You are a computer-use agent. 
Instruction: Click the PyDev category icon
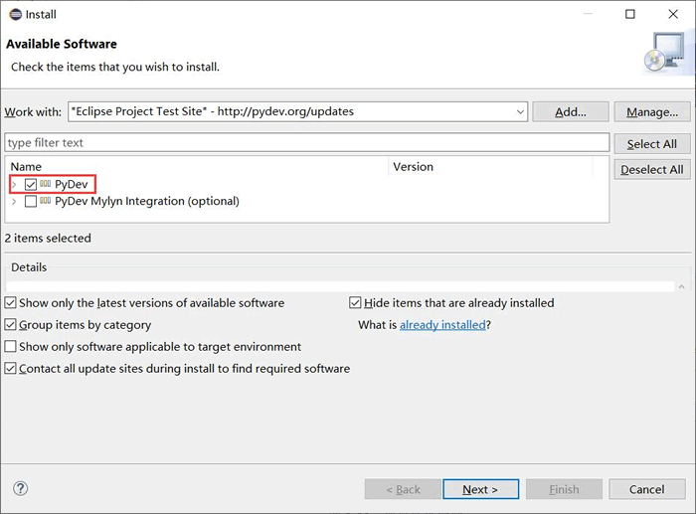[x=46, y=183]
